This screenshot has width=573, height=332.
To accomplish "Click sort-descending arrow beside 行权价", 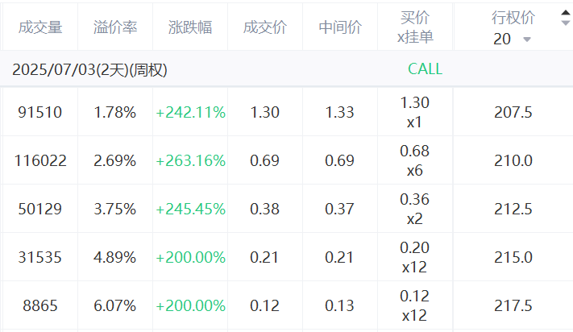I will pyautogui.click(x=565, y=23).
